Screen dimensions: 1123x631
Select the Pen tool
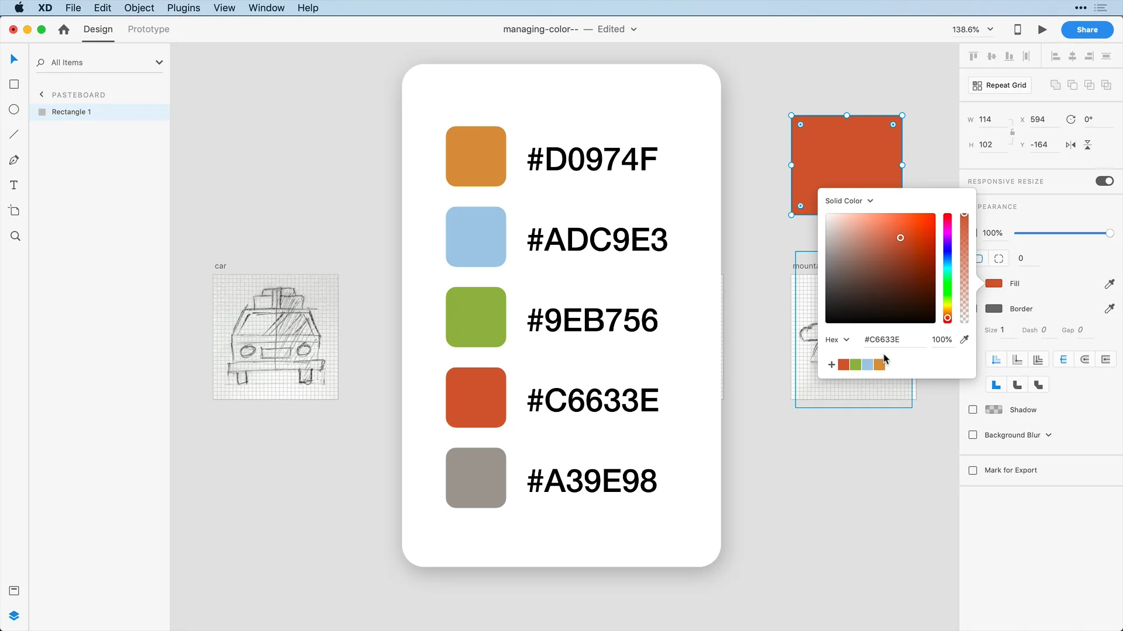coord(14,160)
